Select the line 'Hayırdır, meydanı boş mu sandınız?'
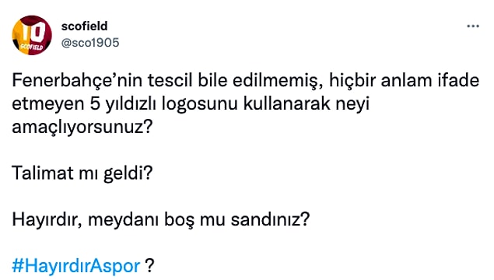This screenshot has height=280, width=494. pyautogui.click(x=161, y=219)
